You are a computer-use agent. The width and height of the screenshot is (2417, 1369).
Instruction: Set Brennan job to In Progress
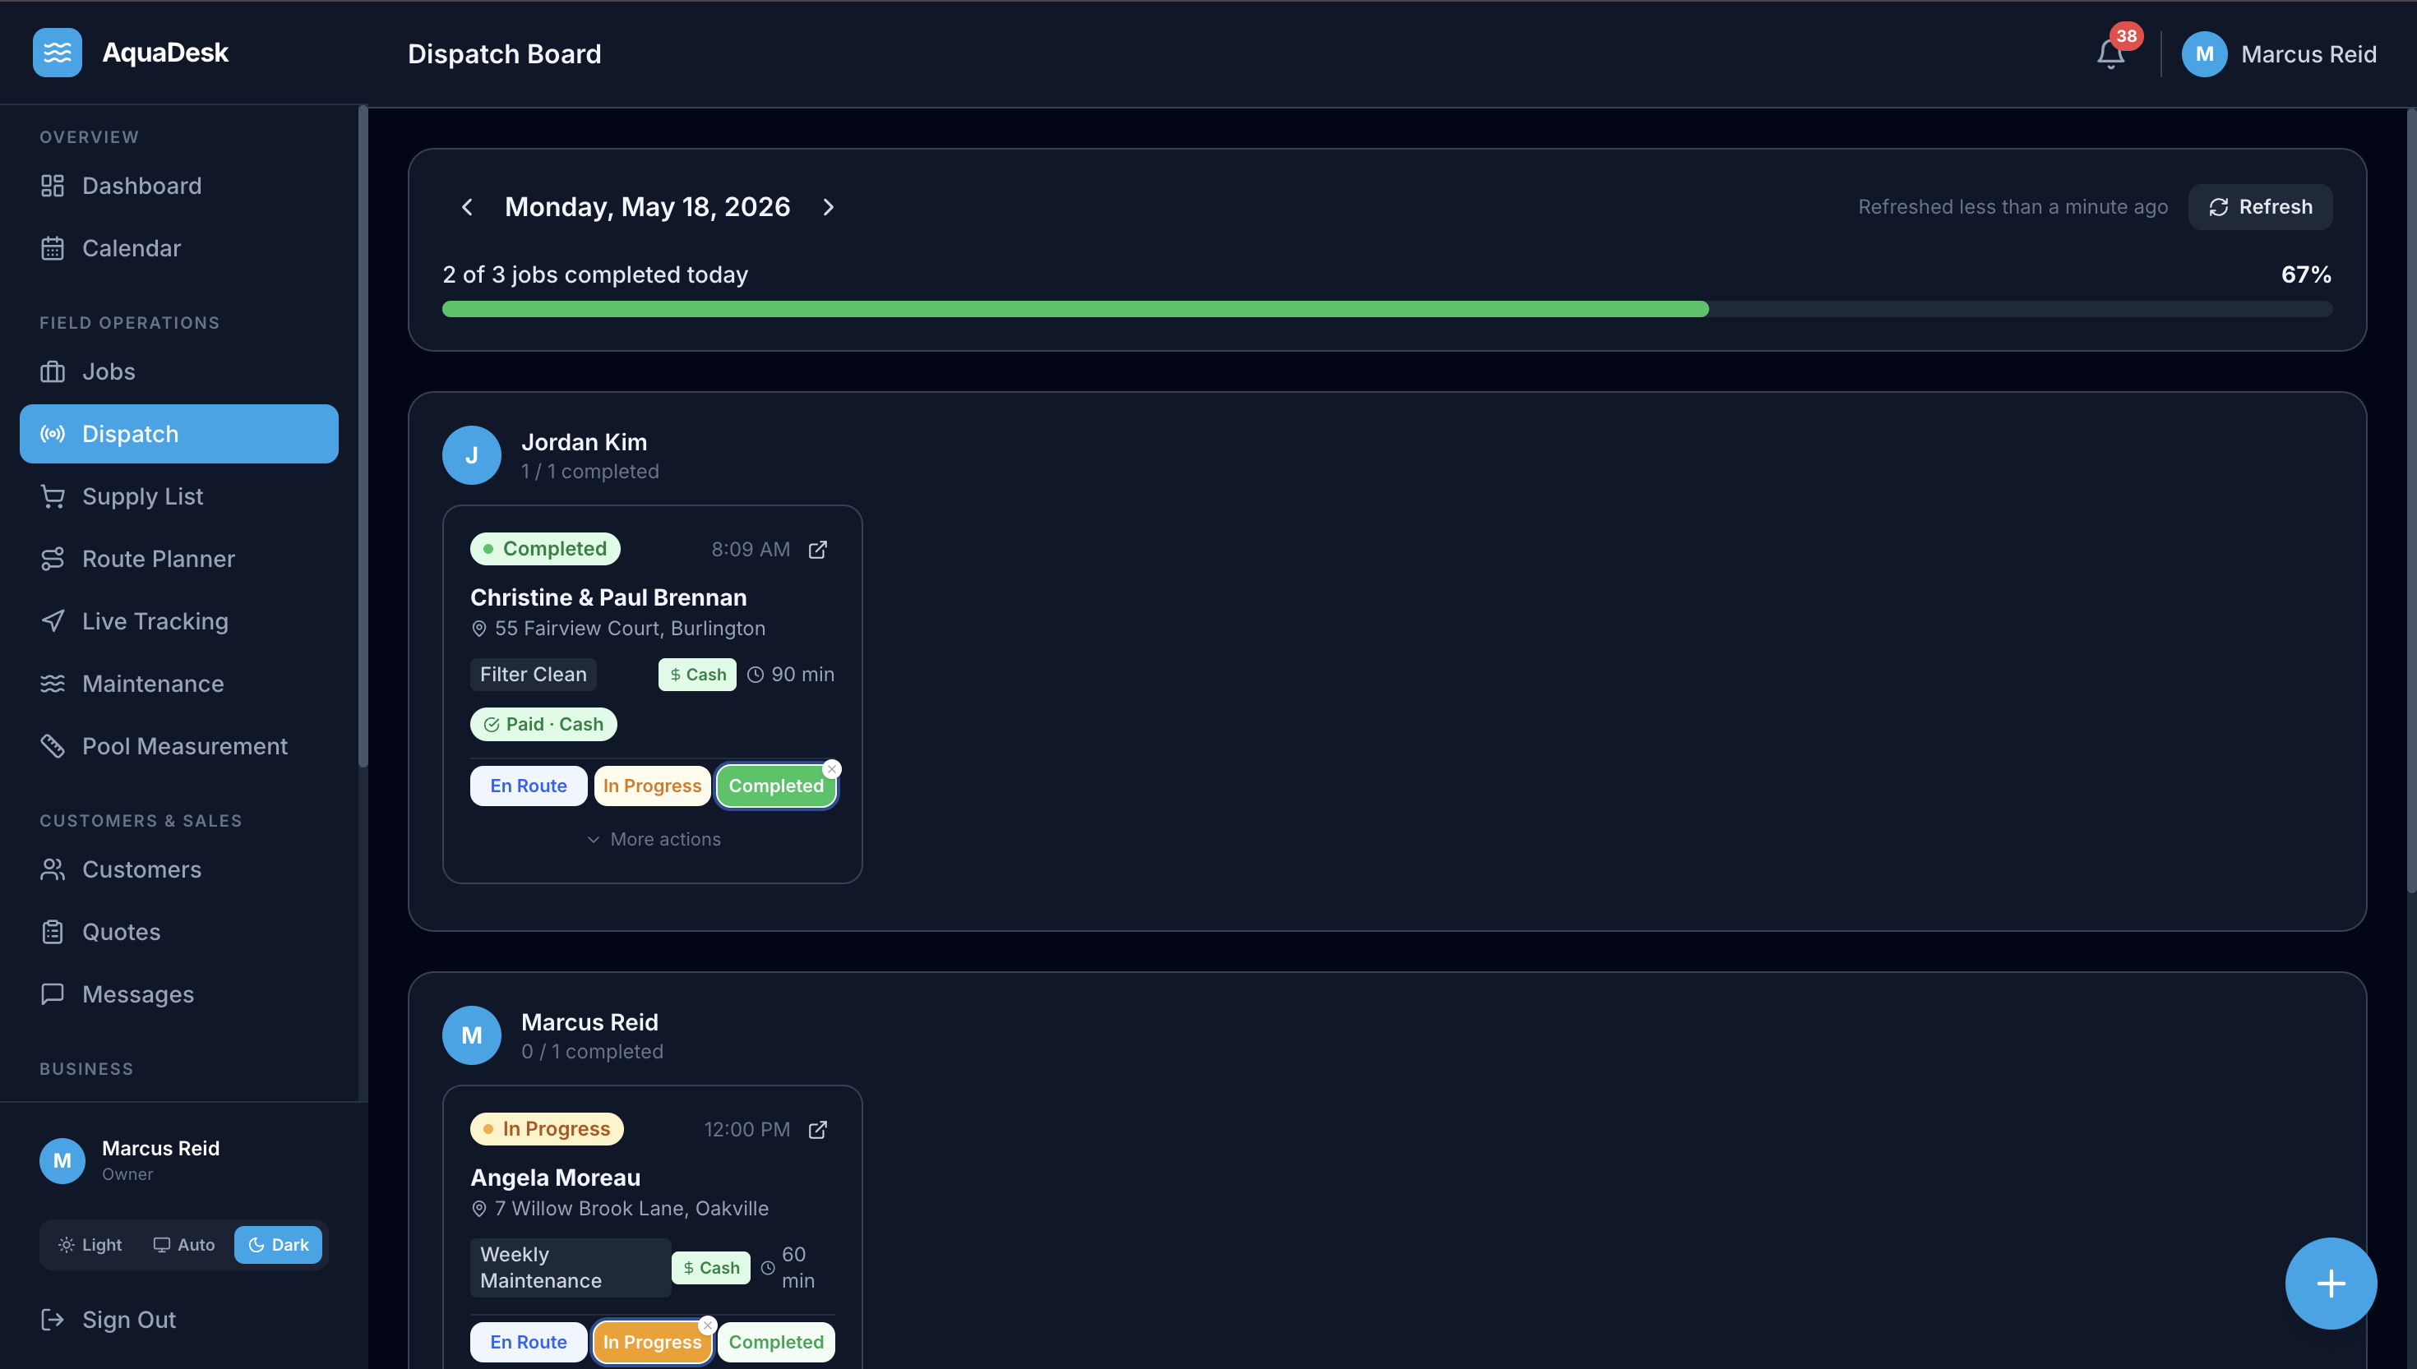pyautogui.click(x=653, y=786)
